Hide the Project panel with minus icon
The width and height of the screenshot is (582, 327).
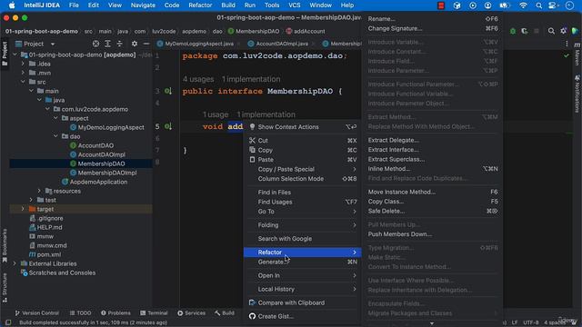[146, 44]
